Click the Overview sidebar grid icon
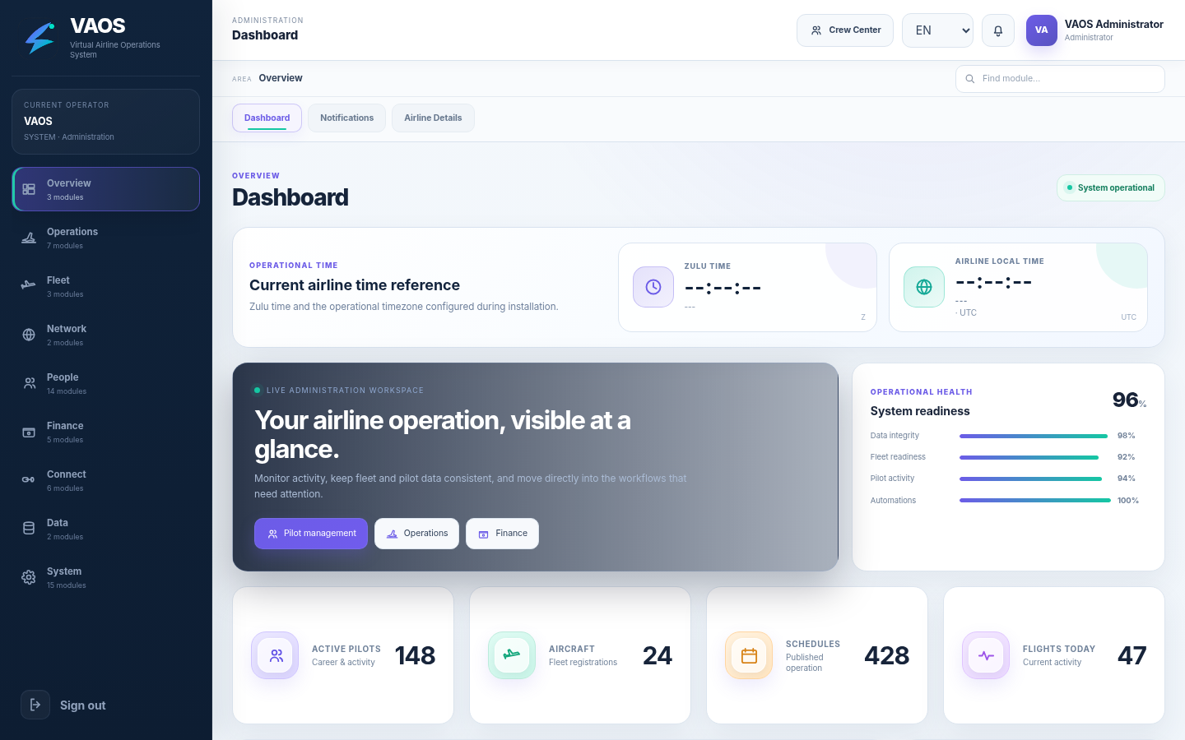Viewport: 1185px width, 740px height. tap(29, 189)
